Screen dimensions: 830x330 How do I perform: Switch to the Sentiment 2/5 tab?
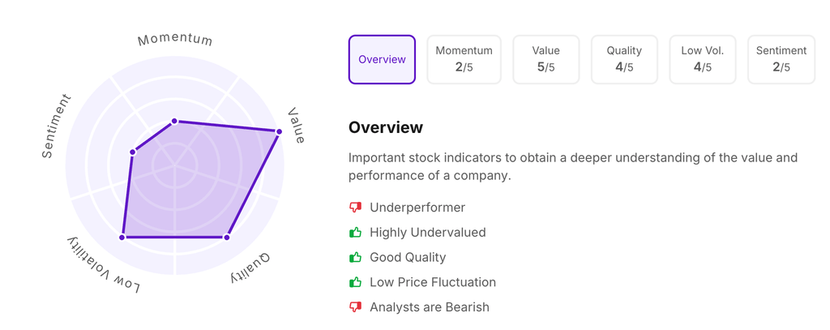click(x=781, y=59)
